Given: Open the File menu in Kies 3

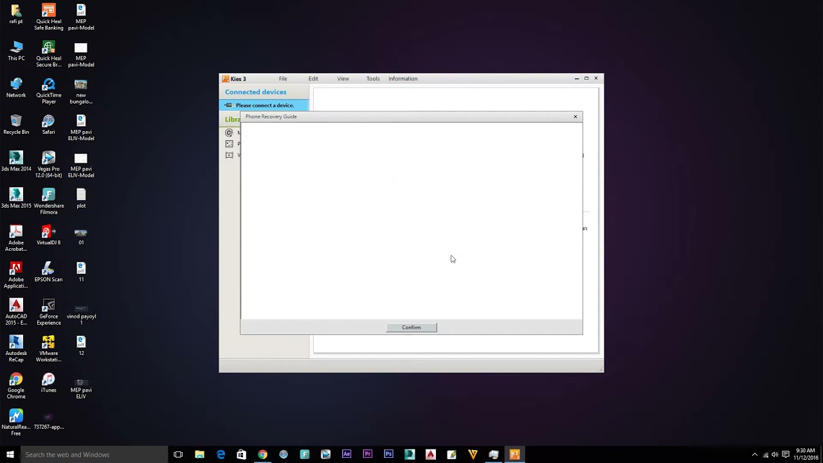Looking at the screenshot, I should (x=283, y=78).
